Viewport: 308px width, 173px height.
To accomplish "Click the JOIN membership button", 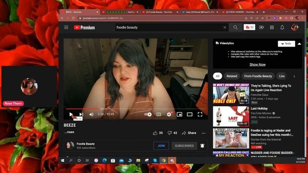I will tap(161, 146).
